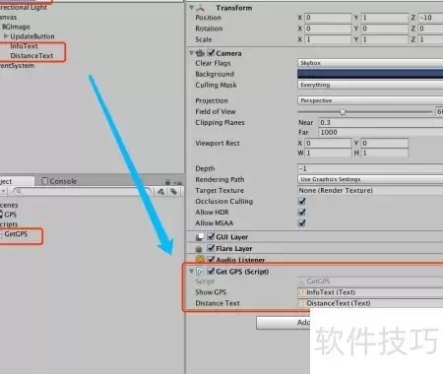Disable the Camera component checkbox
Screen dimensions: 443x374
211,53
